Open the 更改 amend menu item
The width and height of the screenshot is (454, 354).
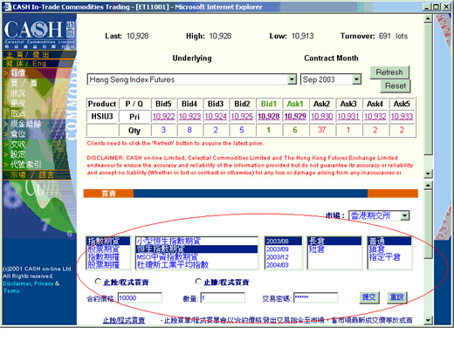click(x=18, y=103)
